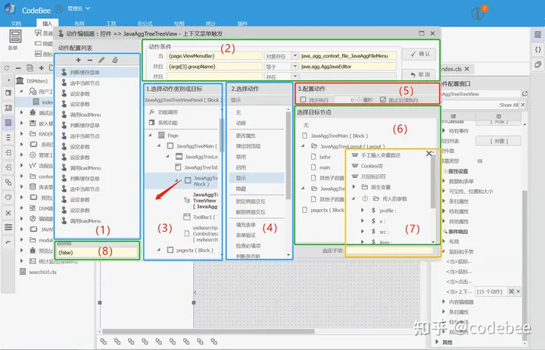Click the 15 actions command icon
This screenshot has width=545, height=350.
tap(511, 292)
